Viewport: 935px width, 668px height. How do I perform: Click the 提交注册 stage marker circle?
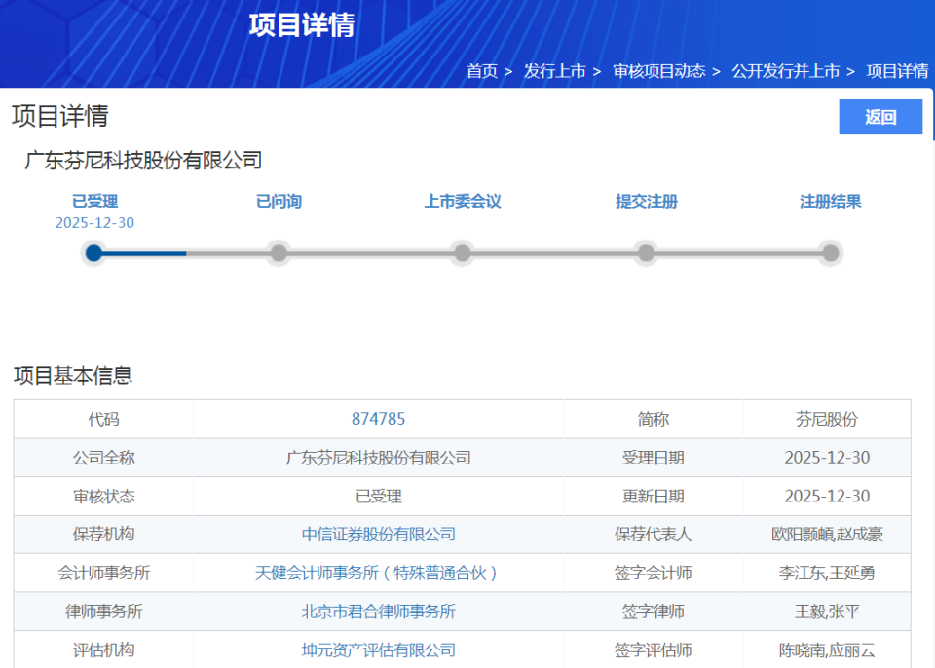click(x=646, y=252)
